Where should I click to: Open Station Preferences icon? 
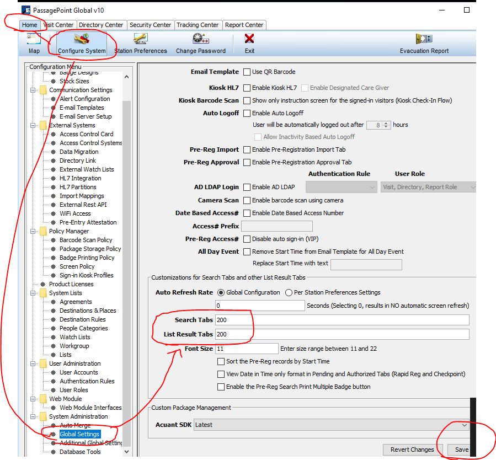point(141,39)
